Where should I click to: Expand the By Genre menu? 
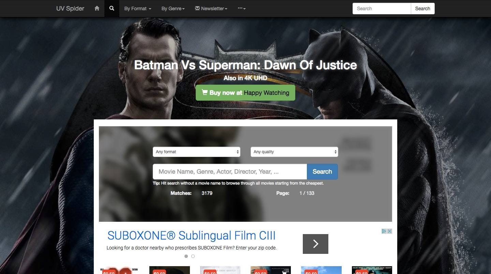coord(173,9)
